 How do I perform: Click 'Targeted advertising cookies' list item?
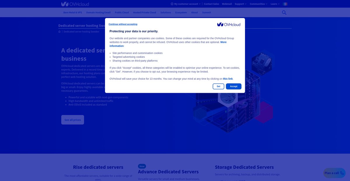point(129,57)
